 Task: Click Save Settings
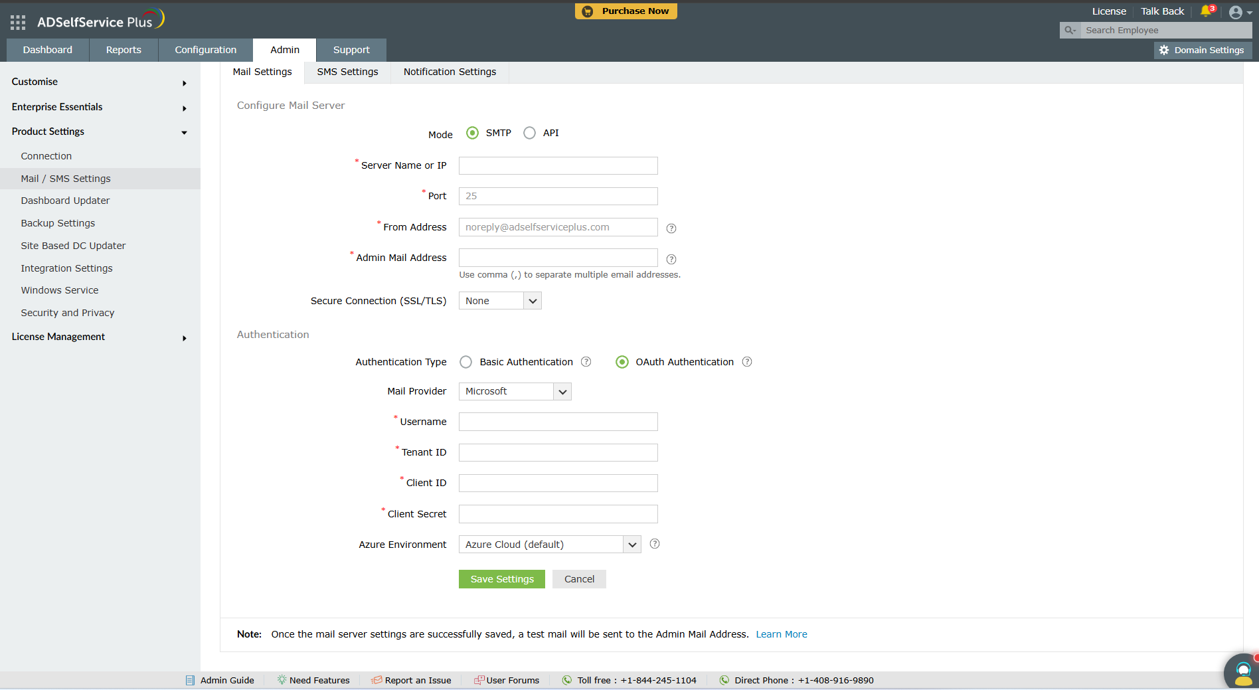(x=501, y=578)
